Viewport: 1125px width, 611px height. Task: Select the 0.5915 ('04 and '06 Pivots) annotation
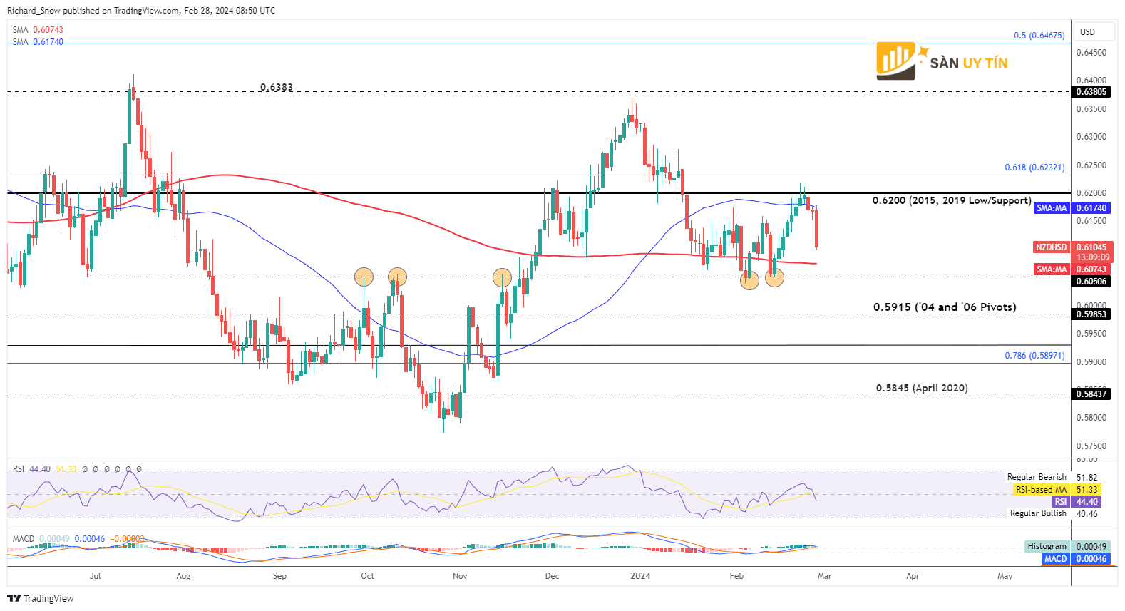tap(945, 307)
